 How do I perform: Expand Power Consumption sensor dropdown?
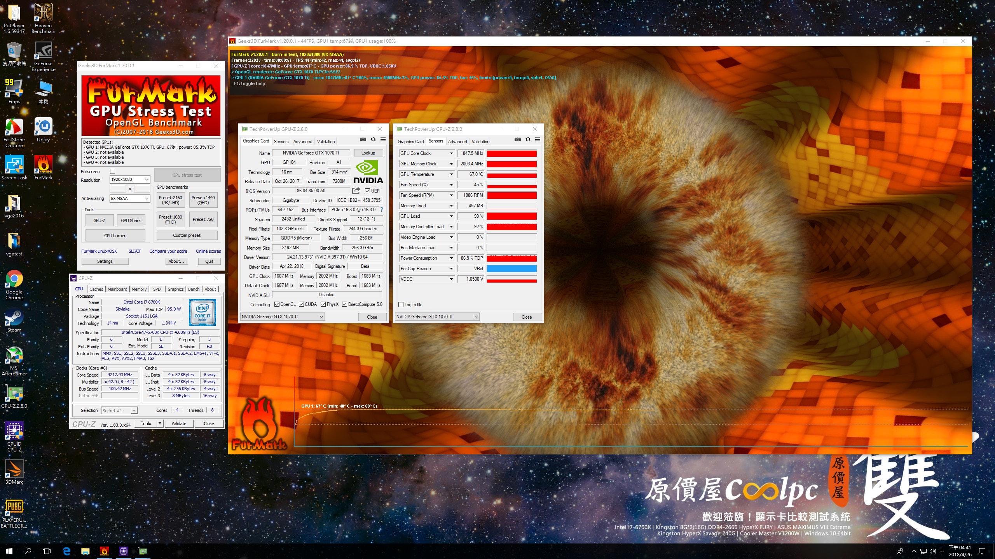point(451,258)
